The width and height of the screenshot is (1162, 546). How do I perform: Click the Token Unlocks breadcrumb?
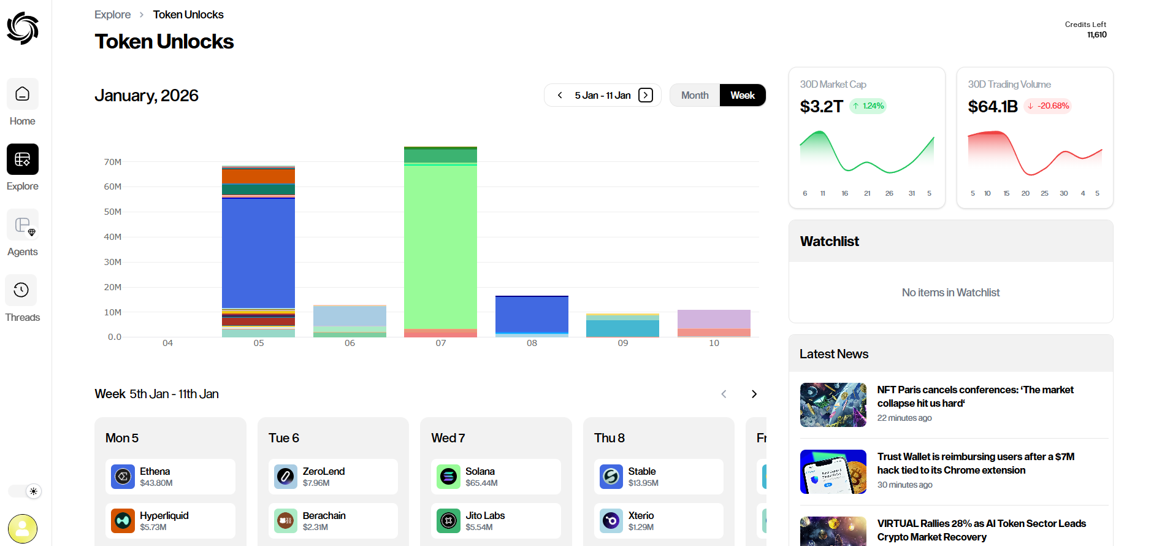point(188,15)
